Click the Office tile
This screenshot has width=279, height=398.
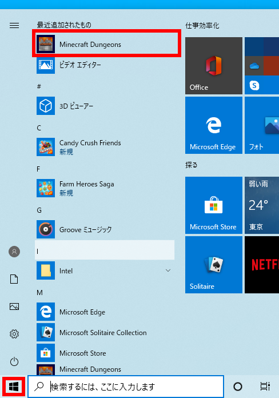pos(214,66)
